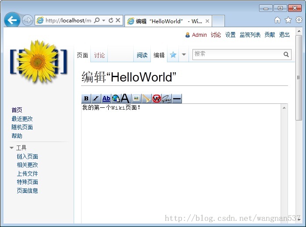The height and width of the screenshot is (227, 306).
Task: Click in the wiki edit text area
Action: coord(181,163)
